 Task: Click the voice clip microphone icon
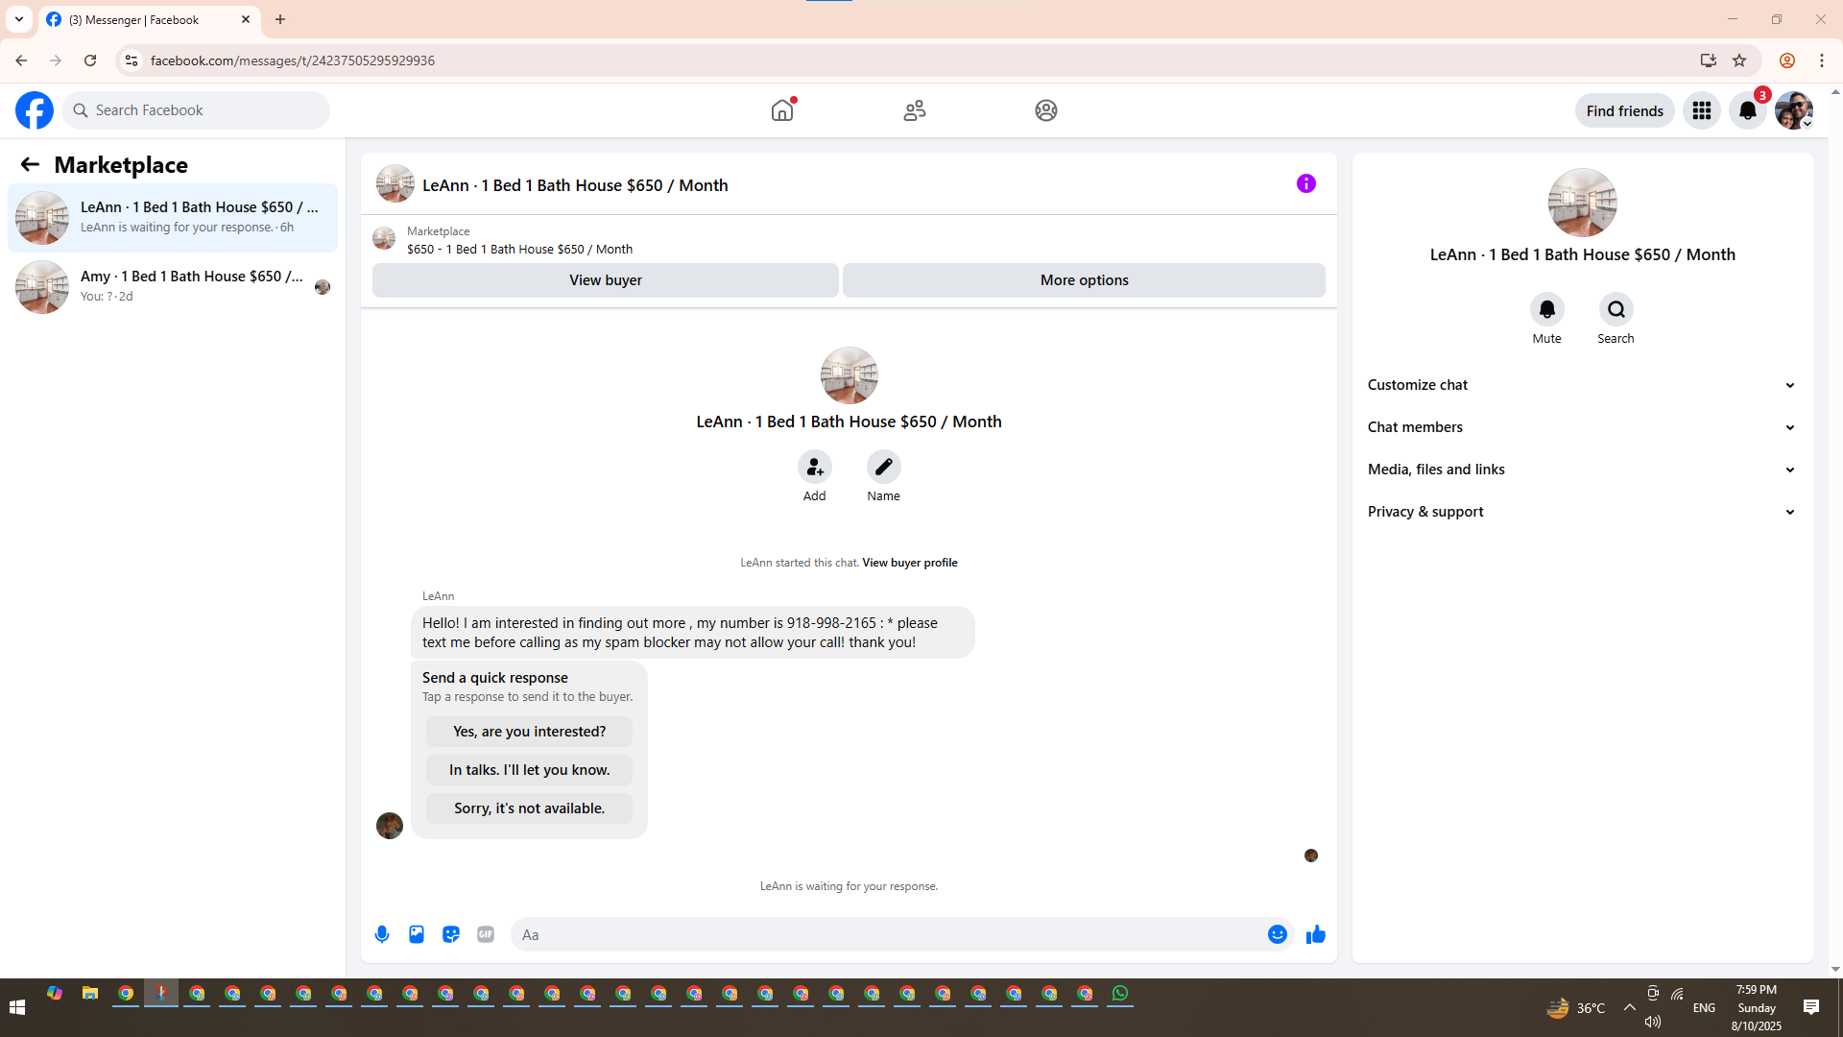[382, 934]
